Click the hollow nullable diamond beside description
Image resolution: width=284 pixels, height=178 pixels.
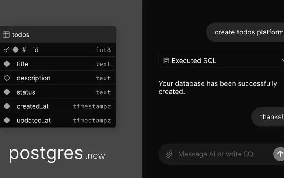[7, 78]
